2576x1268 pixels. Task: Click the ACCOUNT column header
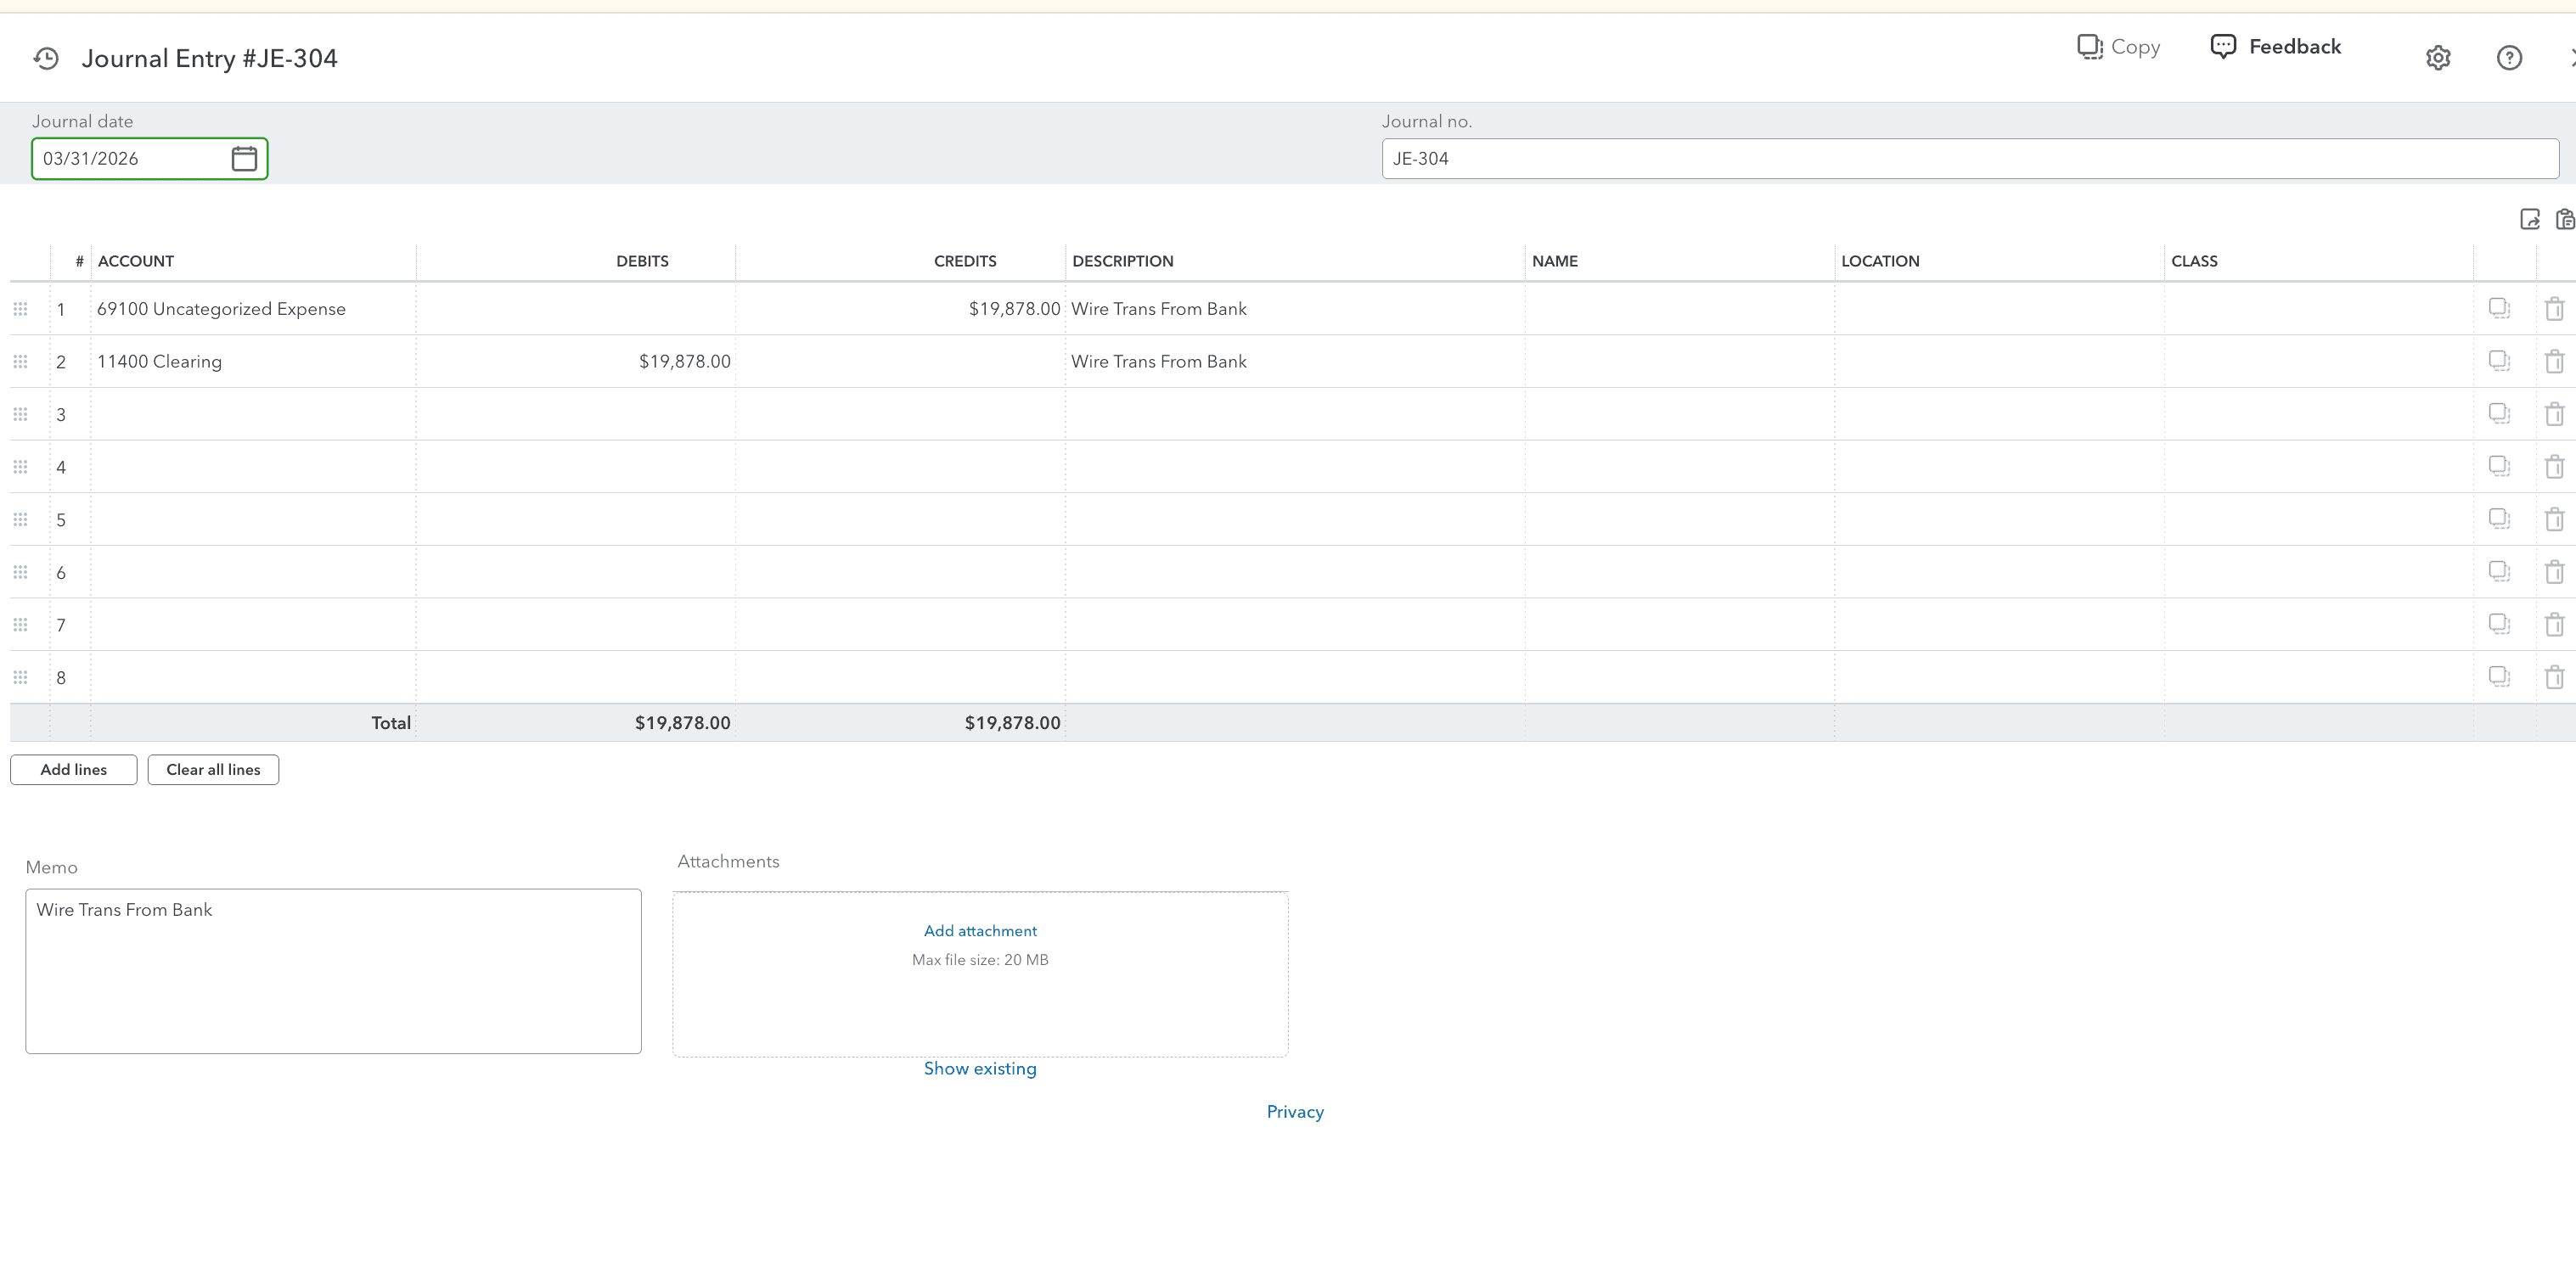click(x=136, y=261)
